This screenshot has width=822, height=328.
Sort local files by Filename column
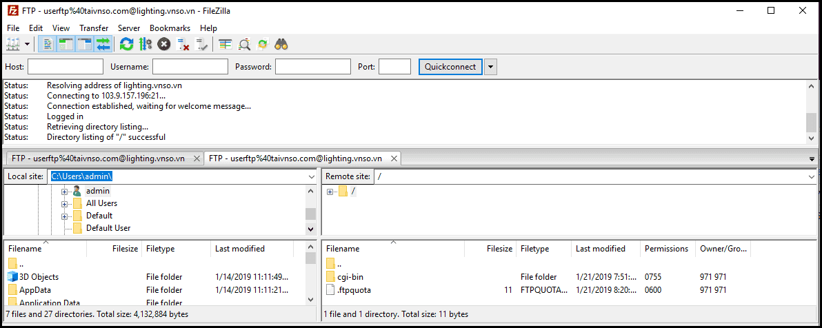pos(46,248)
